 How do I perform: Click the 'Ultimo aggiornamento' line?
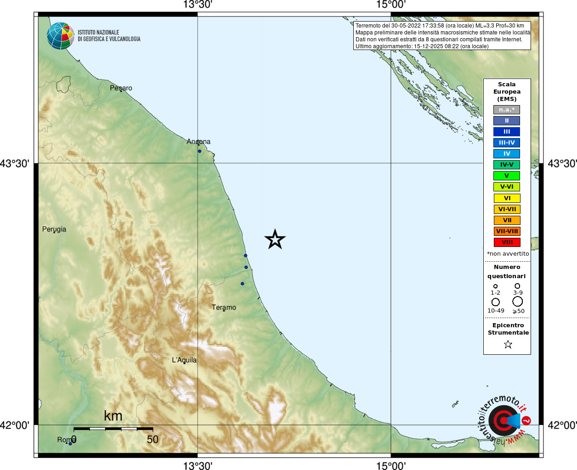422,46
